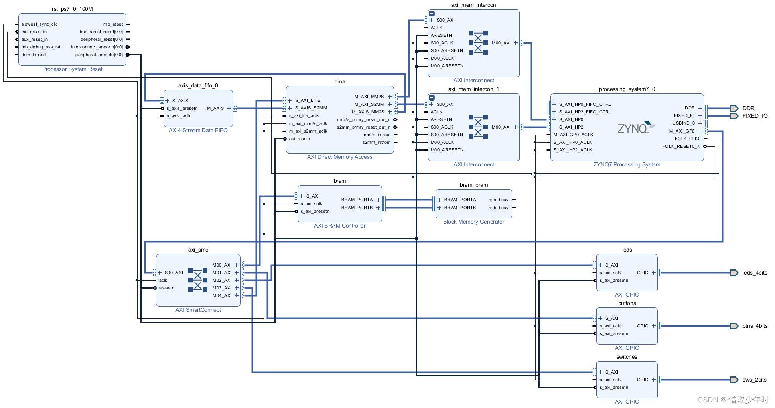Expand the DDR port on processing_system7_0
775x408 pixels.
click(x=700, y=108)
